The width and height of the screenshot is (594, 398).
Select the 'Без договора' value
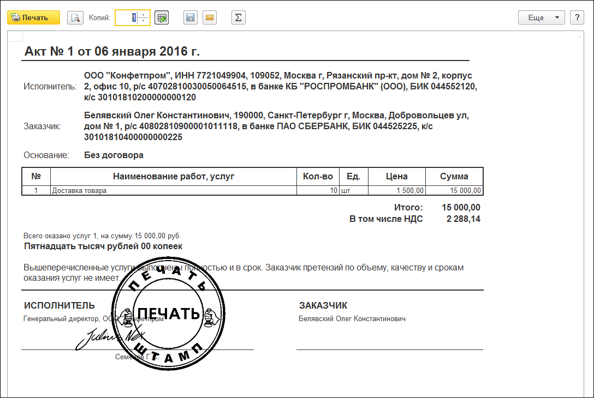pyautogui.click(x=114, y=155)
